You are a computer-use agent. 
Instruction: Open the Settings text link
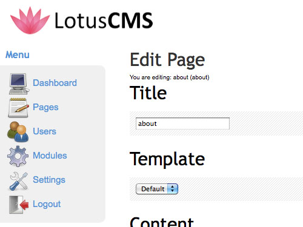[49, 180]
